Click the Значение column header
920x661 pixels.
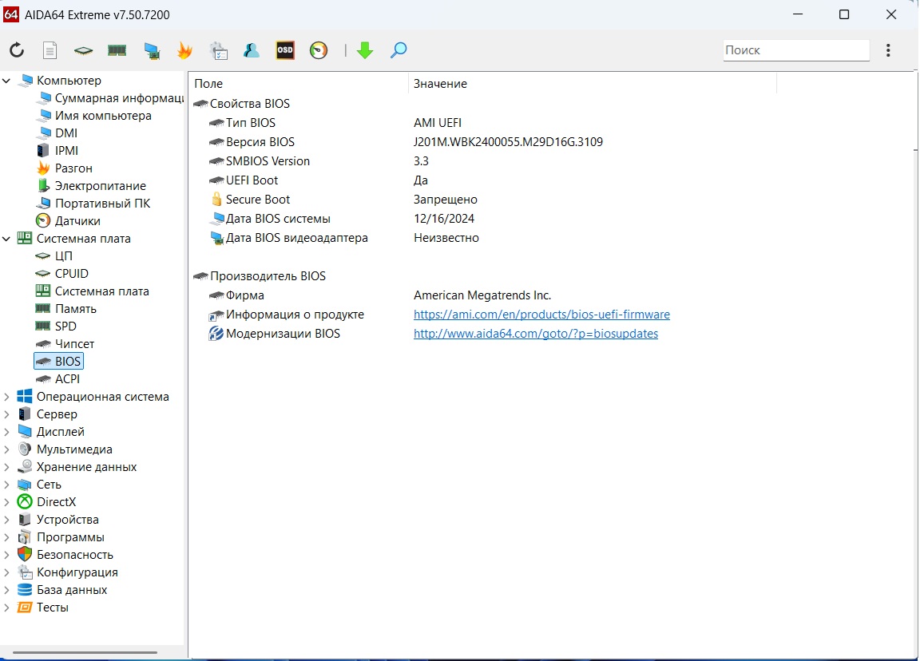pos(440,84)
